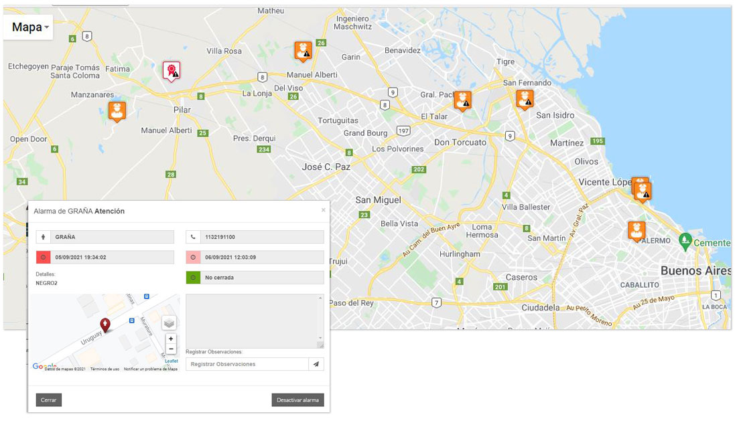The height and width of the screenshot is (435, 737).
Task: Click the observations area scroll down arrow
Action: 321,338
